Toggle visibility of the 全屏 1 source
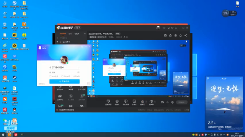Image resolution: width=245 pixels, height=137 pixels. point(57,42)
